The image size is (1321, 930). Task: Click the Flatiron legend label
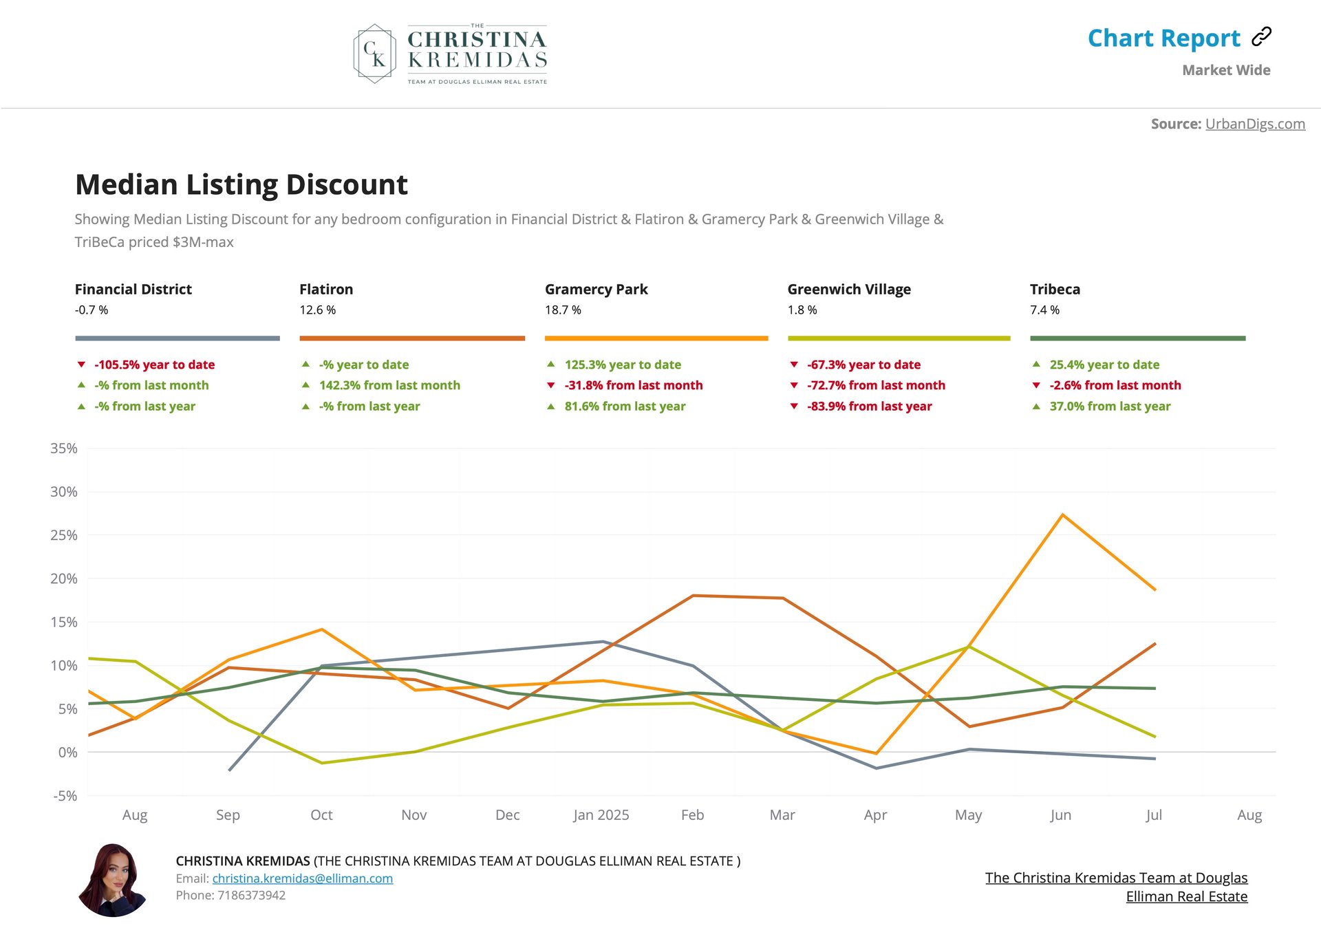(326, 289)
